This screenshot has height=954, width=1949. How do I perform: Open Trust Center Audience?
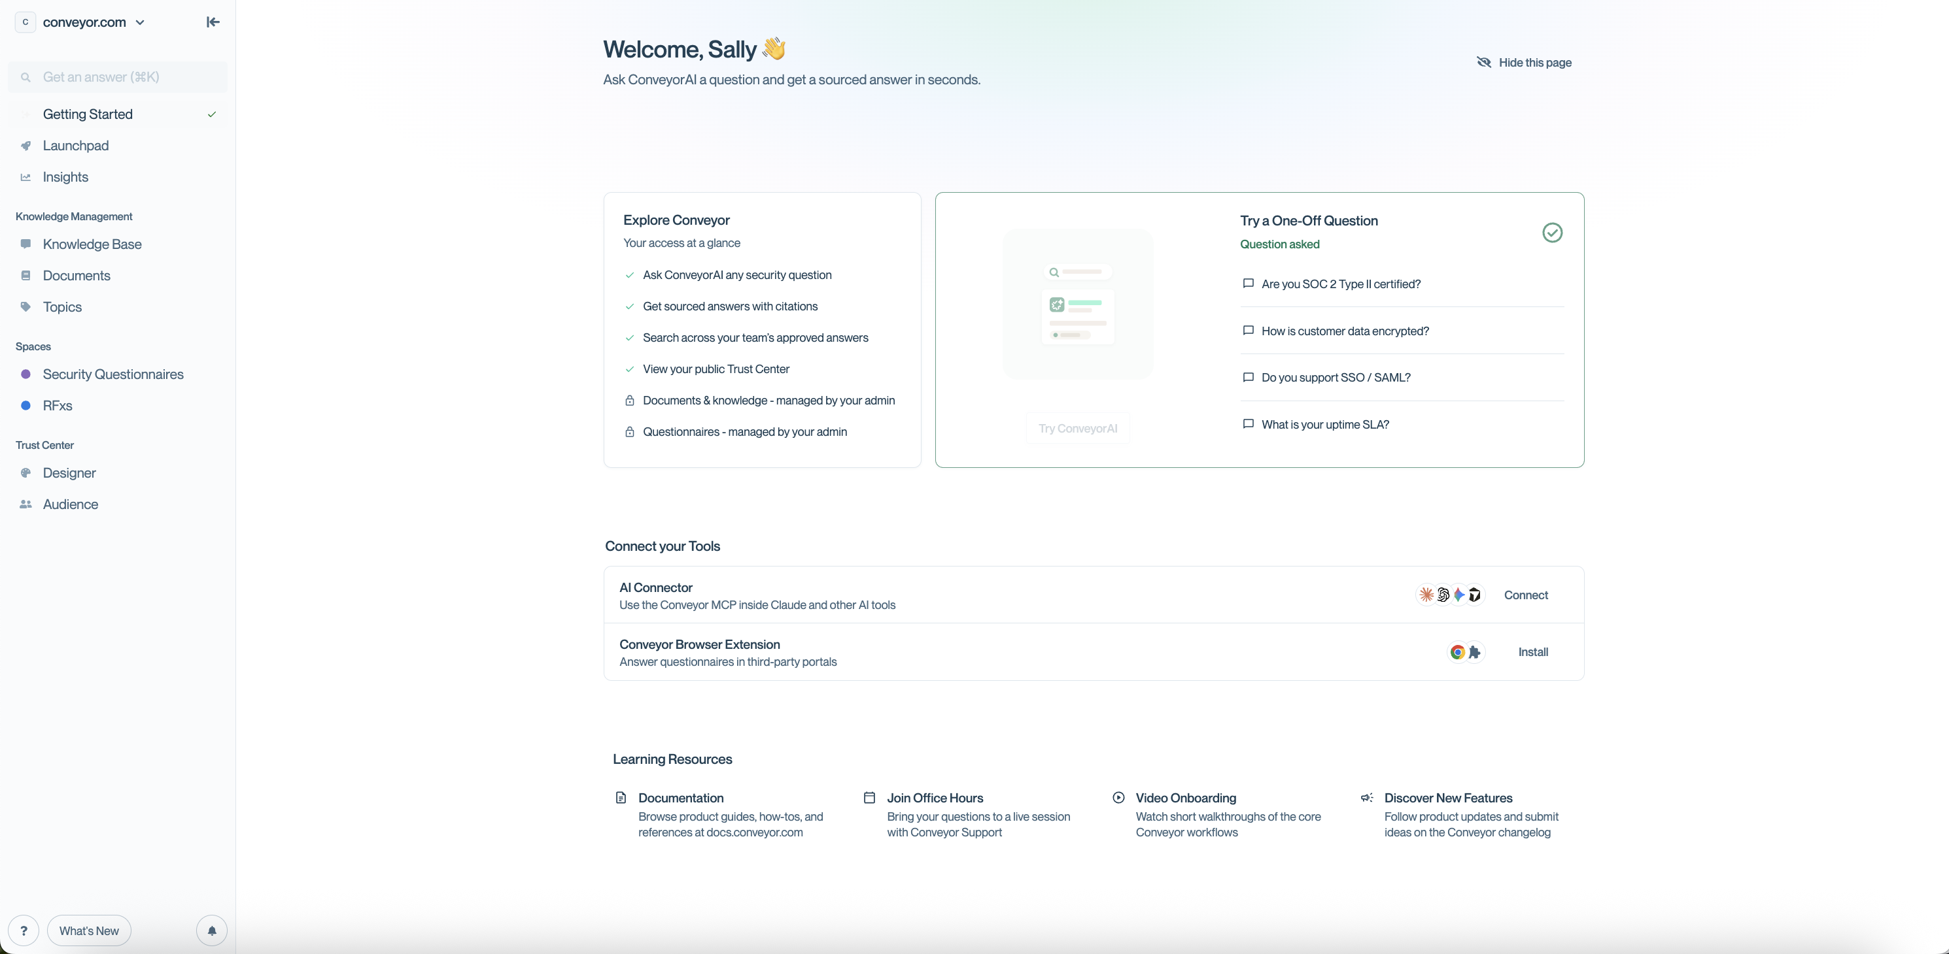pyautogui.click(x=118, y=504)
